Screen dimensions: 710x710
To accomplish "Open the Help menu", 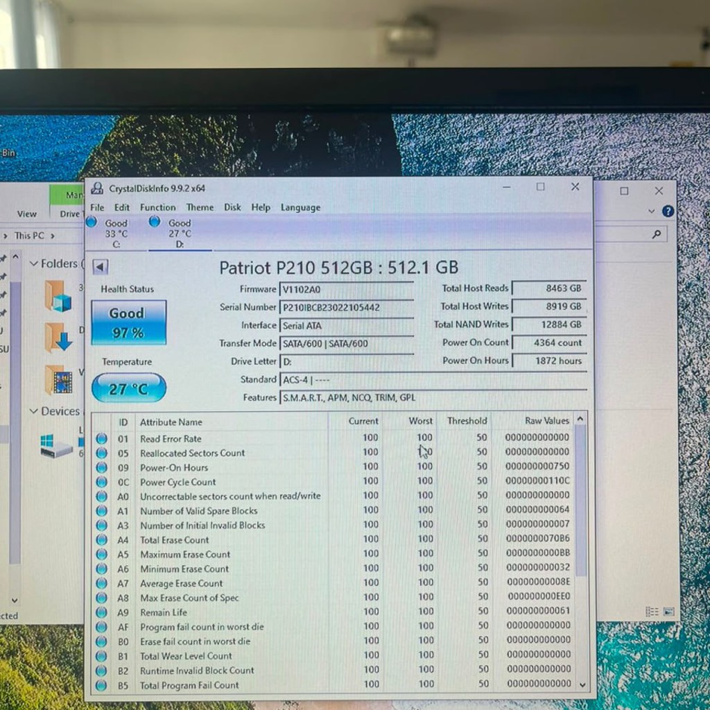I will coord(261,207).
